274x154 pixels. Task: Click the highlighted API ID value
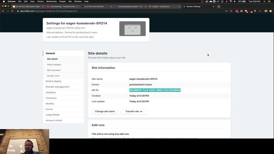click(155, 90)
